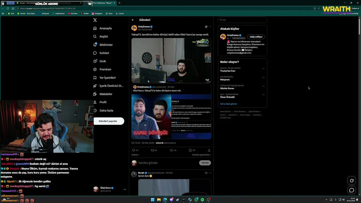
Task: Open the YouTube bookmark
Action: (x=72, y=14)
